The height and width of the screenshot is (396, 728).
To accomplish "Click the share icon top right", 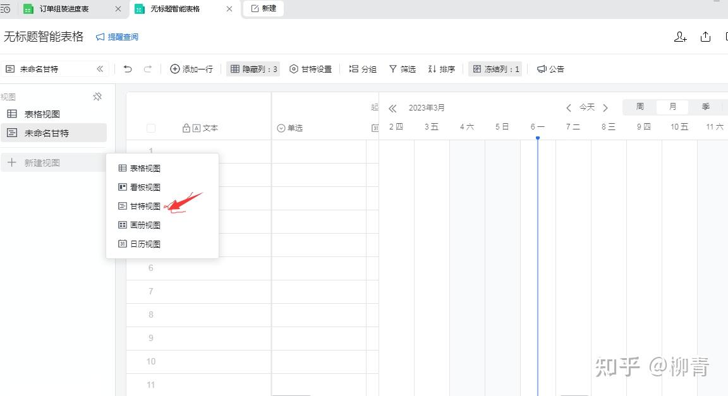I will point(706,37).
